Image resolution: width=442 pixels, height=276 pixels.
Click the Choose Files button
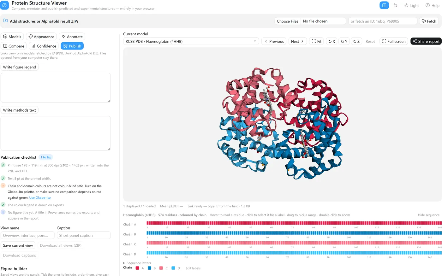click(x=288, y=21)
